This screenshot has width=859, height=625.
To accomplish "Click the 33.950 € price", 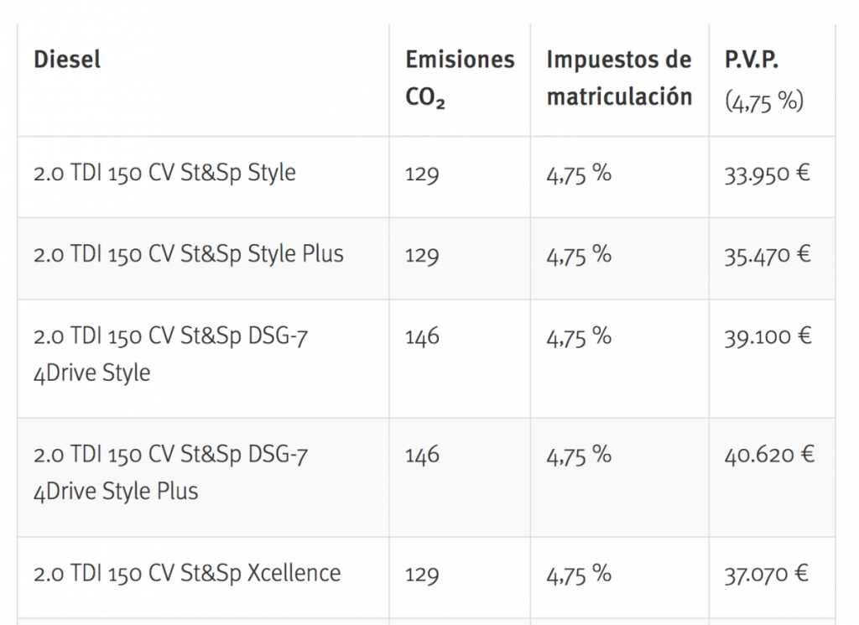I will pyautogui.click(x=768, y=174).
